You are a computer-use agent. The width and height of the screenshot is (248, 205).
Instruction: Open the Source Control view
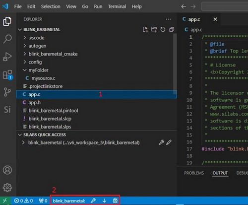pos(7,92)
